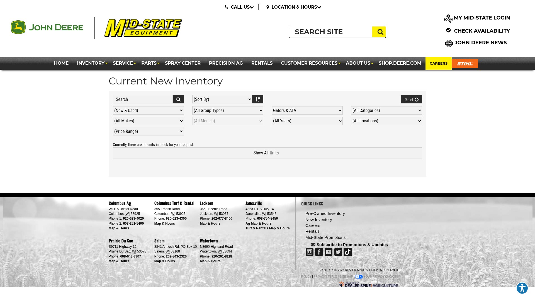The height and width of the screenshot is (301, 535).
Task: Open the Site Map footer link
Action: pyautogui.click(x=346, y=277)
